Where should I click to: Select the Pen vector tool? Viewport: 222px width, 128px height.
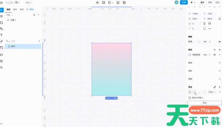pos(2,29)
